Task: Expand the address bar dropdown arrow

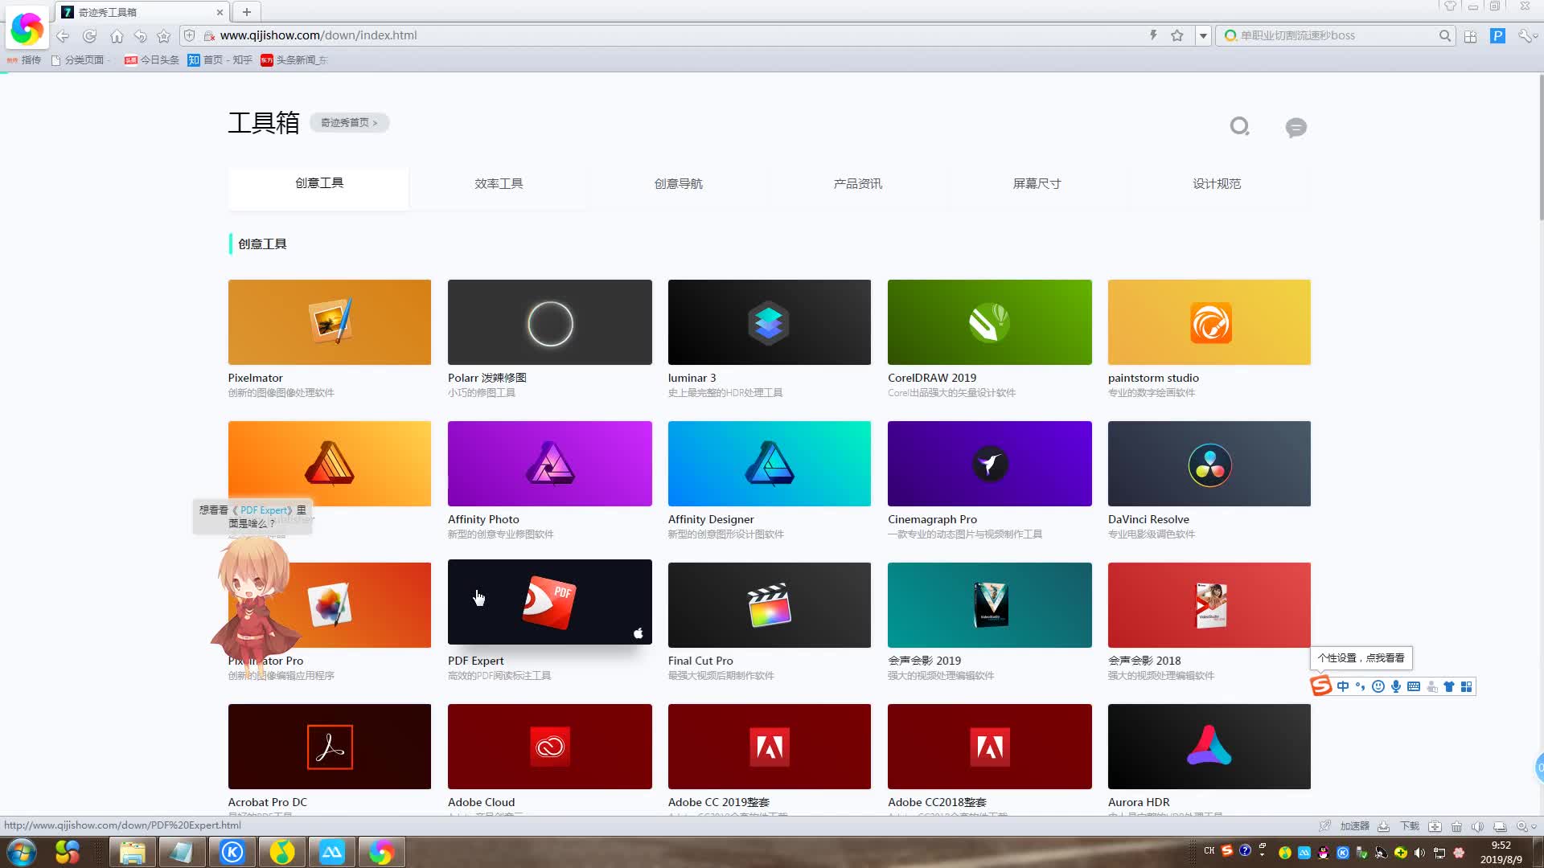Action: pyautogui.click(x=1203, y=35)
